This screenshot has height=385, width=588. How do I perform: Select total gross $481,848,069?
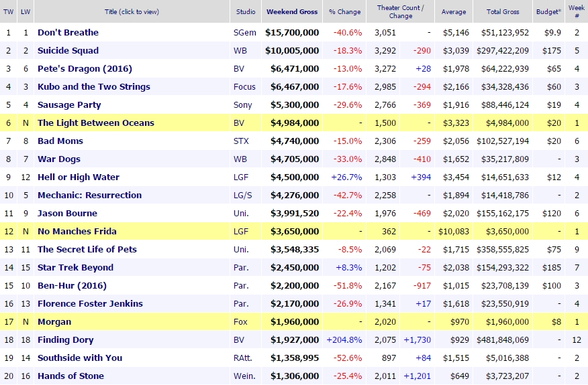(x=503, y=339)
